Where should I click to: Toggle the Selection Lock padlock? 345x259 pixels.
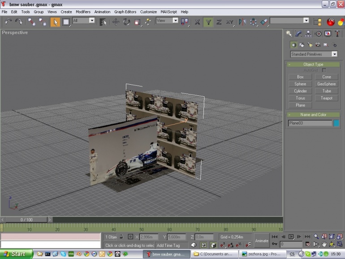121,237
